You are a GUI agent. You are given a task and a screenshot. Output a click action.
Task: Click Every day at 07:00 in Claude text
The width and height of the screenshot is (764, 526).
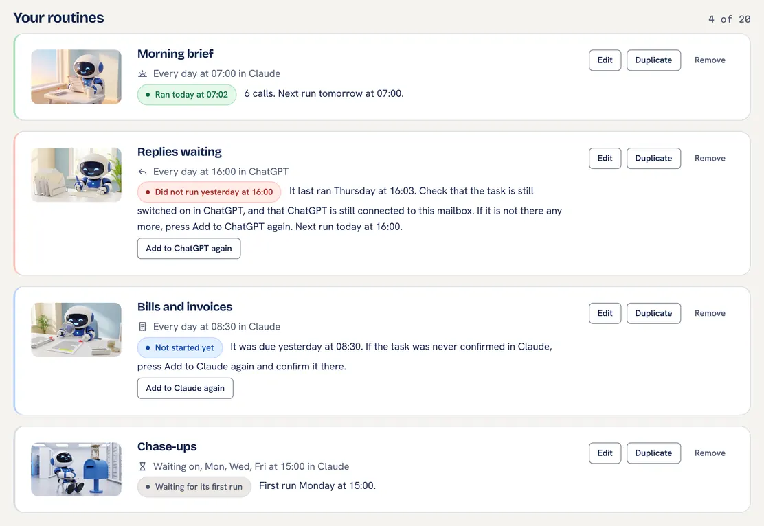point(217,73)
